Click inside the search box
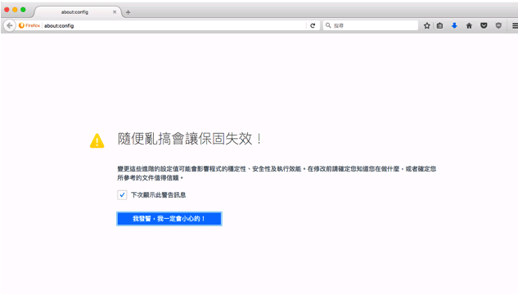Viewport: 518px width, 294px height. pos(371,25)
